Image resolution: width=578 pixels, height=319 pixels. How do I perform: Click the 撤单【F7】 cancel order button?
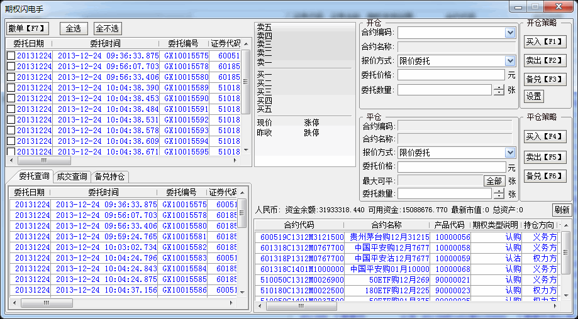coord(28,28)
